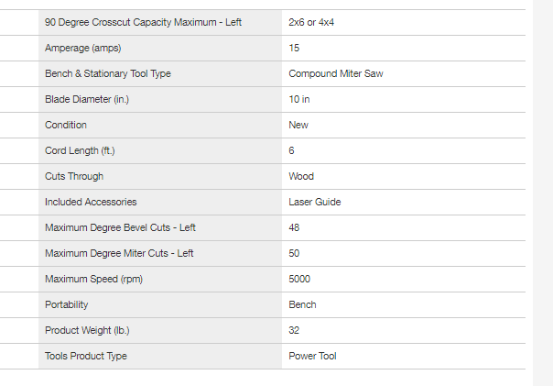
Task: Click the "Cuts Through" label
Action: click(x=74, y=176)
